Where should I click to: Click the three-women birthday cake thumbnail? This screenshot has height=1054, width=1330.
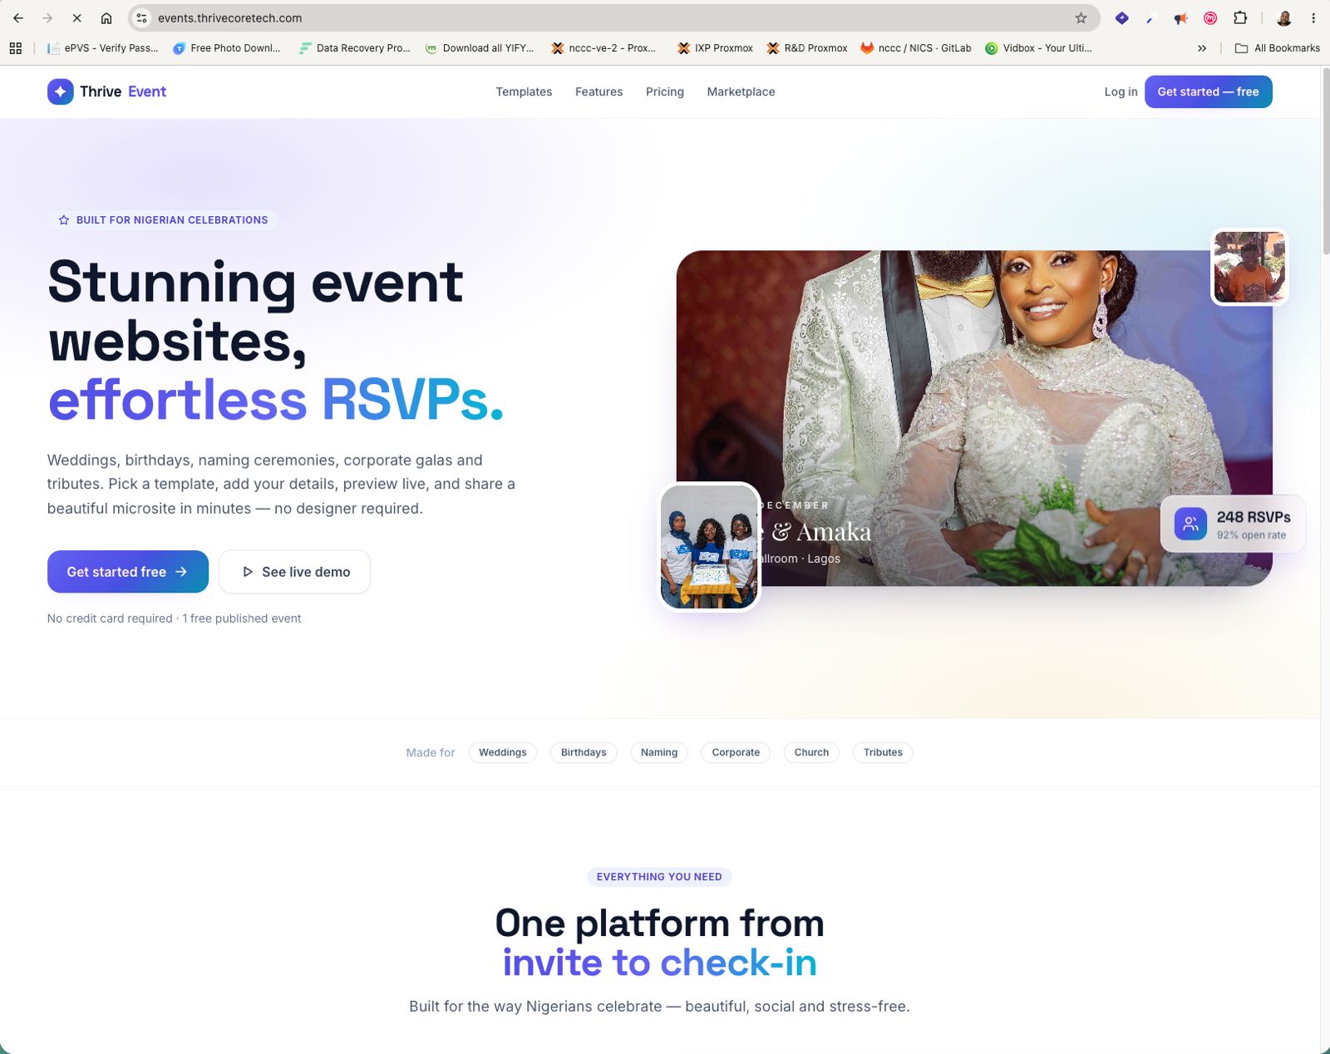click(710, 547)
